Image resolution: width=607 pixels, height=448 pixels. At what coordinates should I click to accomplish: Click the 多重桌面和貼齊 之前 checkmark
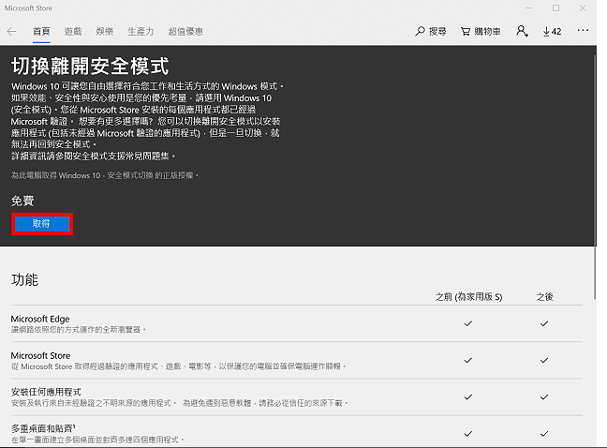tap(468, 433)
